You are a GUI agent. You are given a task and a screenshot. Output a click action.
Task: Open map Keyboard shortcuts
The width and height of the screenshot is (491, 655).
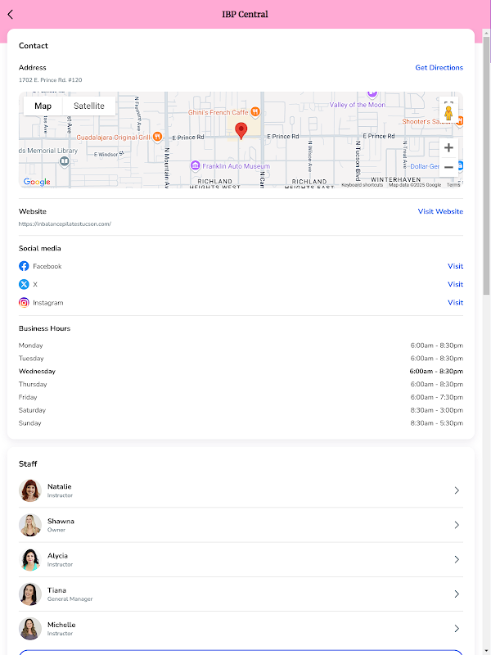[x=362, y=185]
